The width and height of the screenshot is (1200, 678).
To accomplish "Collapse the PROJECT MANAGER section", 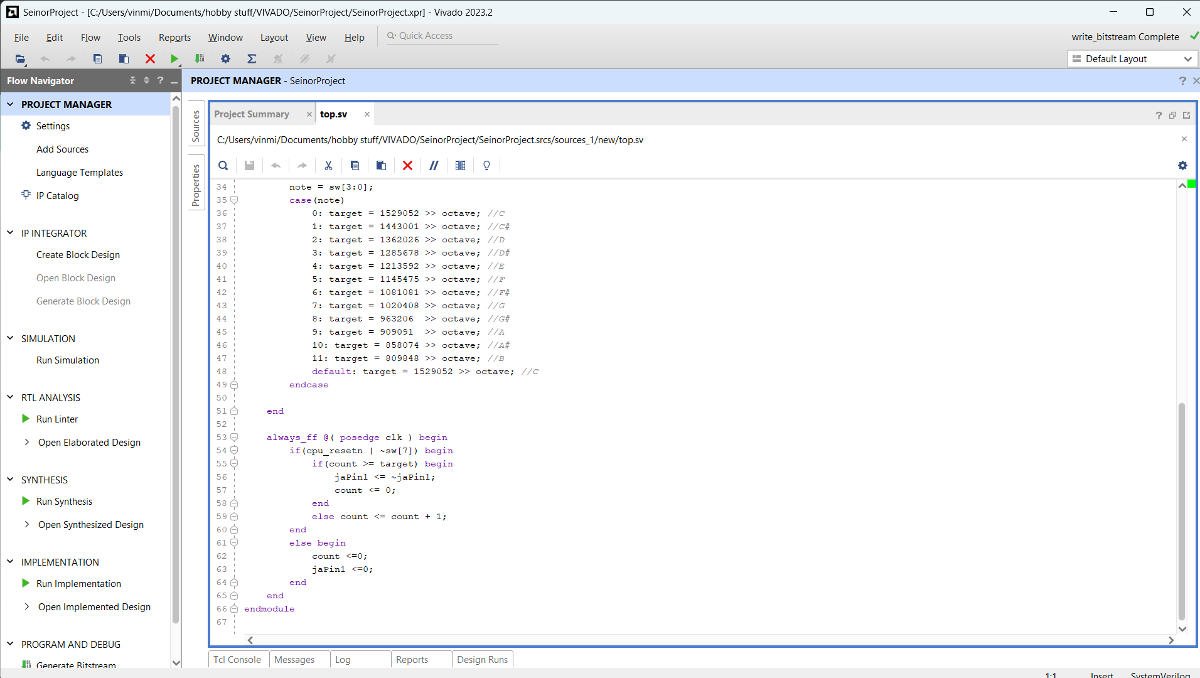I will point(9,104).
